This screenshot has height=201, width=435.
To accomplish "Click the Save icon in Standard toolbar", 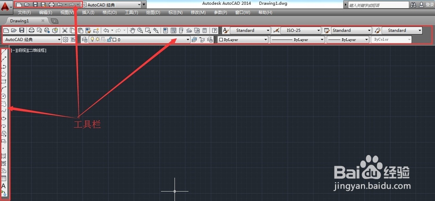I will (x=21, y=30).
